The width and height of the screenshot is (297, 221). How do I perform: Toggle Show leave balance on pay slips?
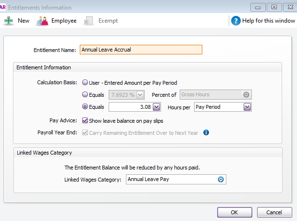(85, 120)
